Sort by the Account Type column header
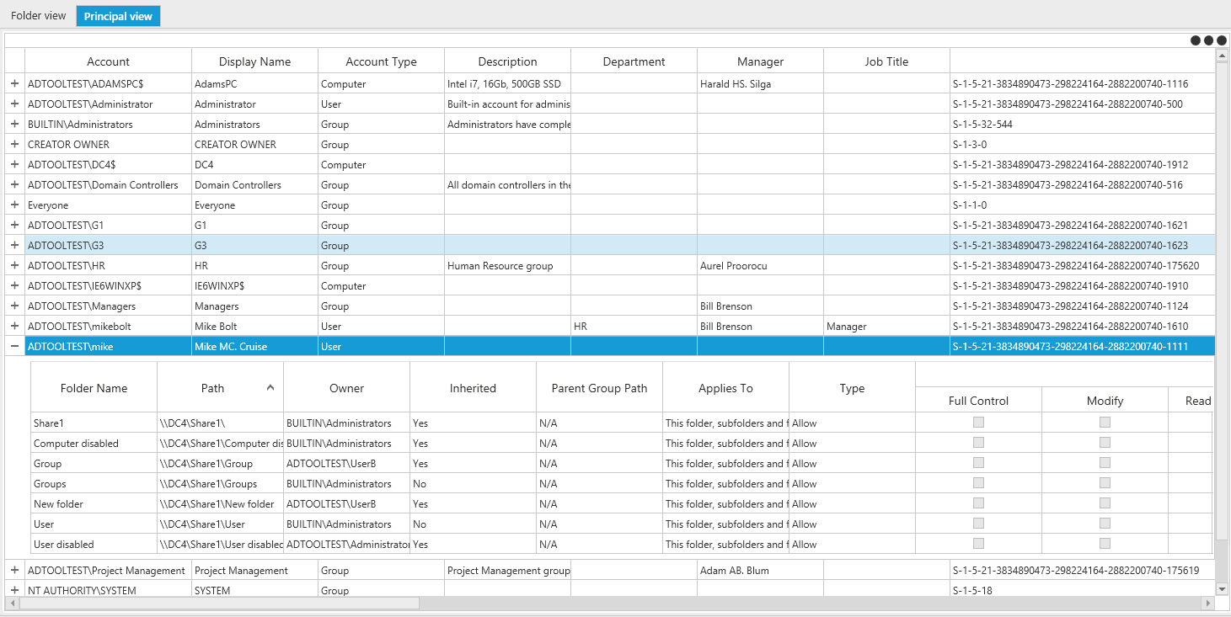The image size is (1231, 617). 381,61
